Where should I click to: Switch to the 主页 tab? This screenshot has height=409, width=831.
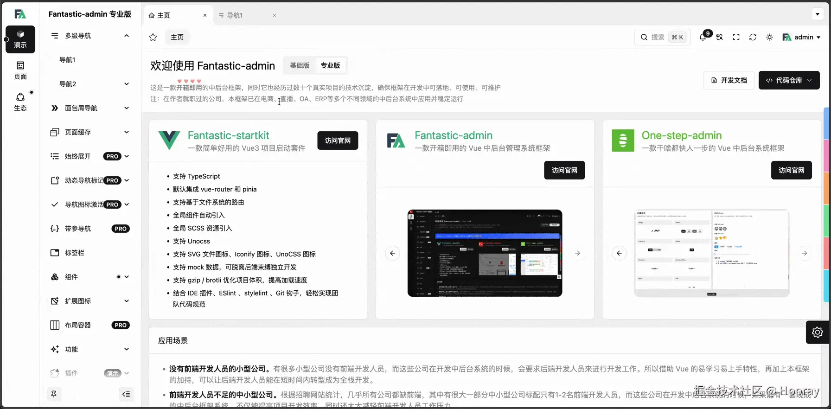178,15
